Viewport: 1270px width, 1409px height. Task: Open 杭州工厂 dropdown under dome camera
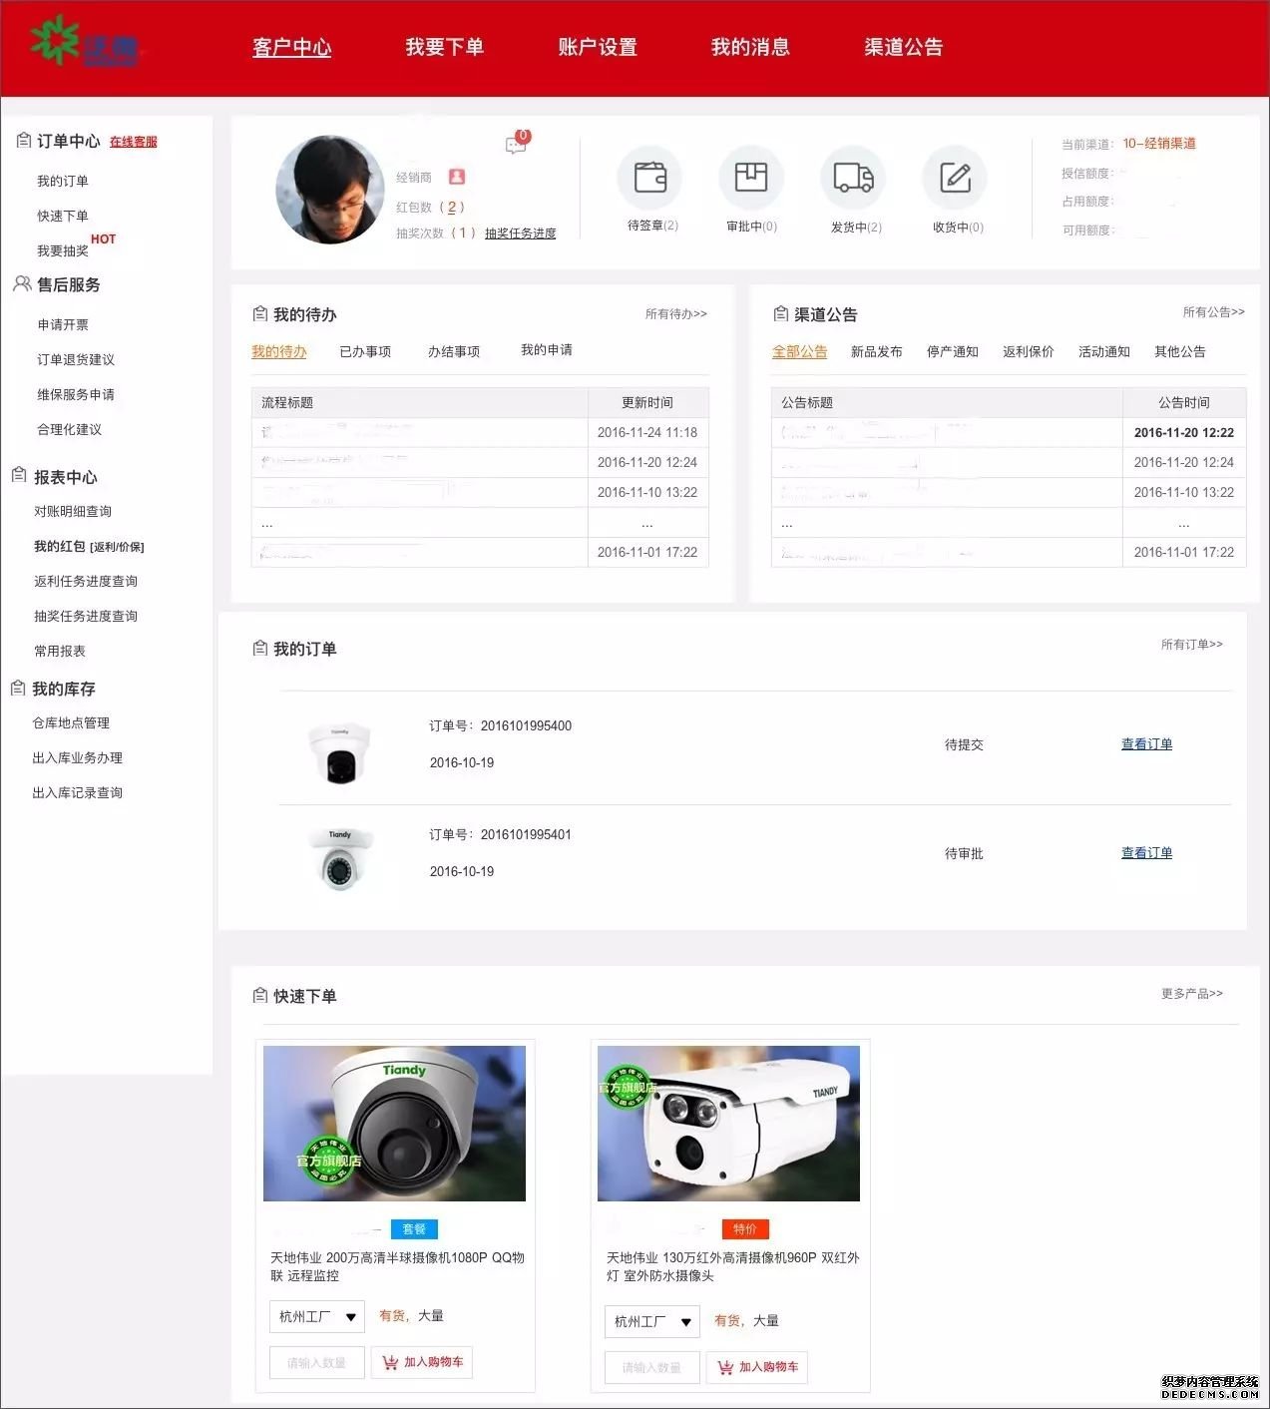(x=317, y=1317)
